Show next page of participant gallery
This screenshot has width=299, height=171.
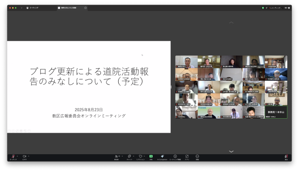tap(231, 151)
